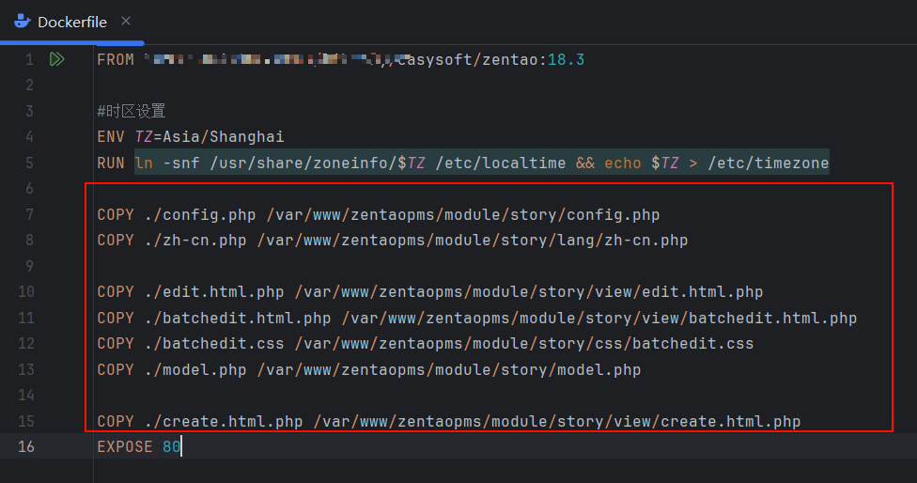Screen dimensions: 917x483
Task: Click line number 7 in gutter
Action: pos(29,214)
